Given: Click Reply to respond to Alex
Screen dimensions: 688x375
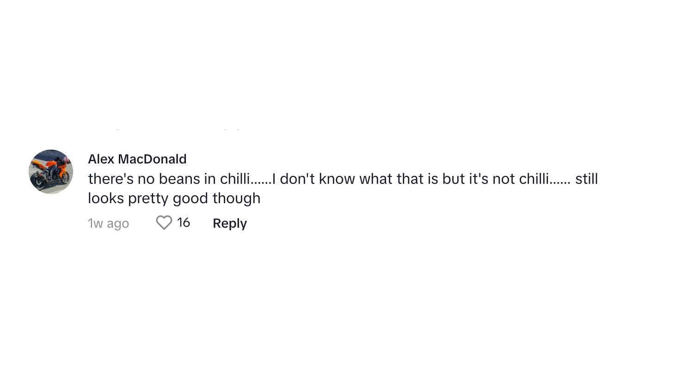Looking at the screenshot, I should click(229, 223).
